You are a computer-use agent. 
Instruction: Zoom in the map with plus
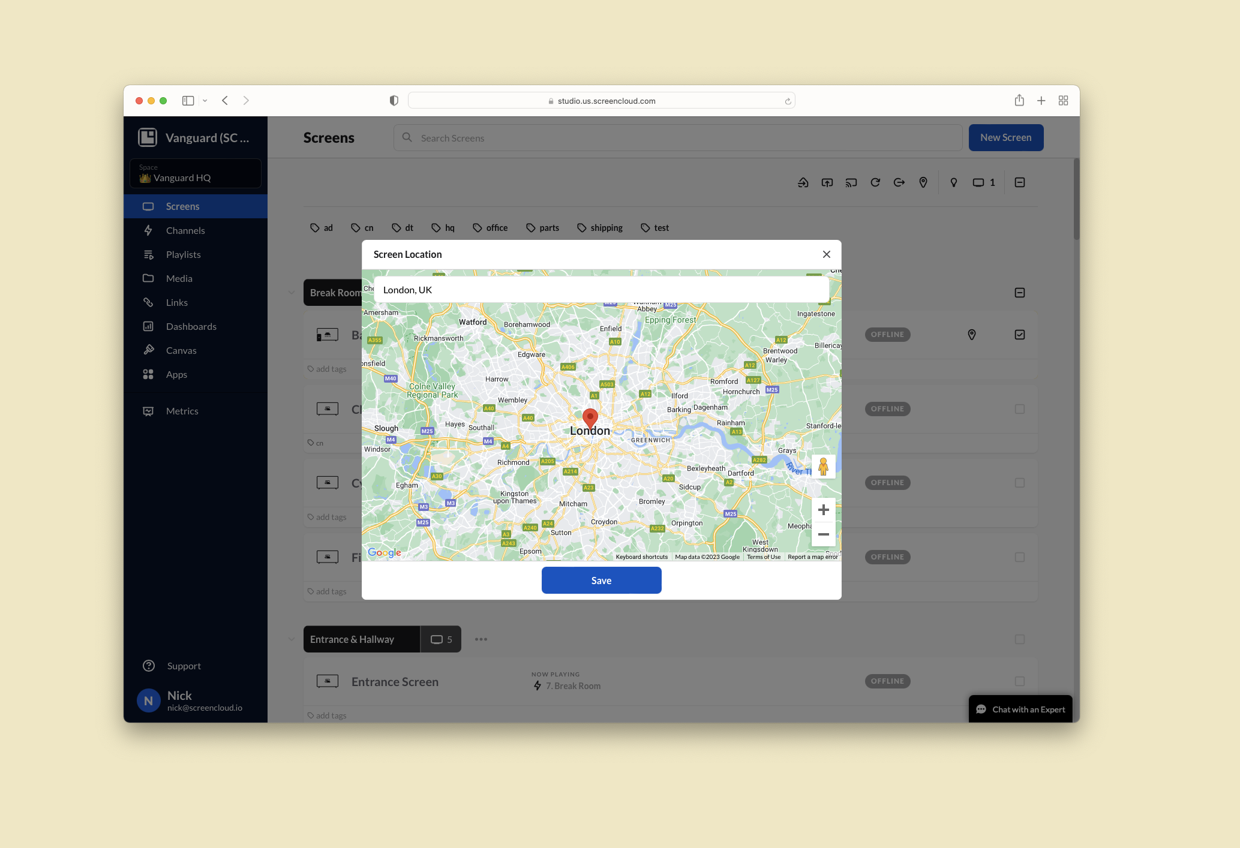tap(823, 510)
